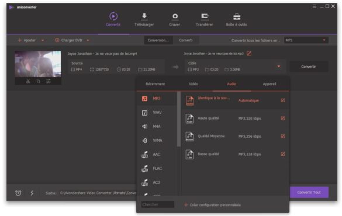Click the Sortie output path field
Screen dimensions: 342x216
[x=98, y=193]
